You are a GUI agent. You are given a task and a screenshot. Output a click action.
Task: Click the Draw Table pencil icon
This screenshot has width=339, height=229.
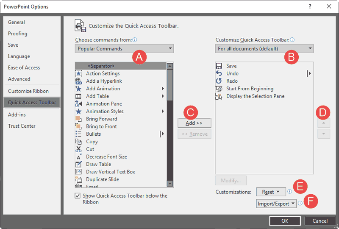coord(78,164)
